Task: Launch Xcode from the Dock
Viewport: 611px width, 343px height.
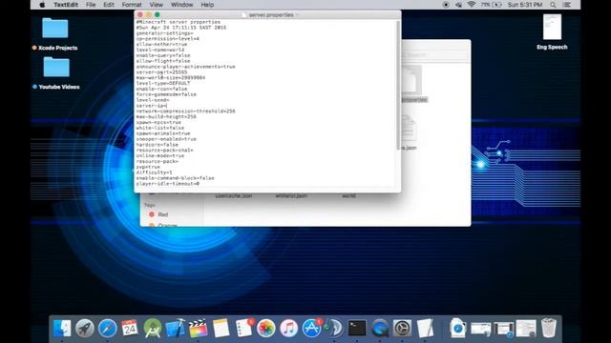Action: click(175, 329)
